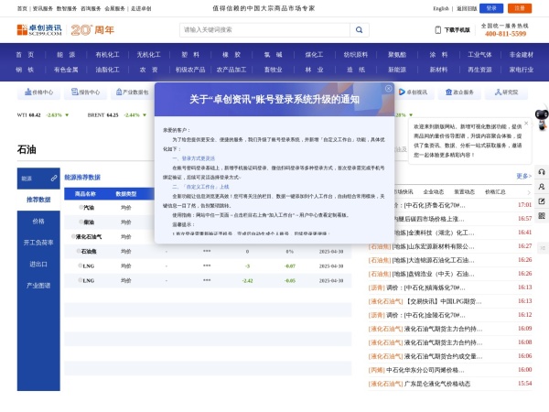549x412 pixels.
Task: Click the orange 注册 button
Action: point(520,8)
